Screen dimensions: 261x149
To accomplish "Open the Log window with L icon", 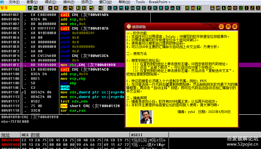I will (x=110, y=8).
